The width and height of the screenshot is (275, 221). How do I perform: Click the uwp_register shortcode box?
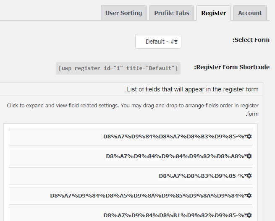point(118,68)
